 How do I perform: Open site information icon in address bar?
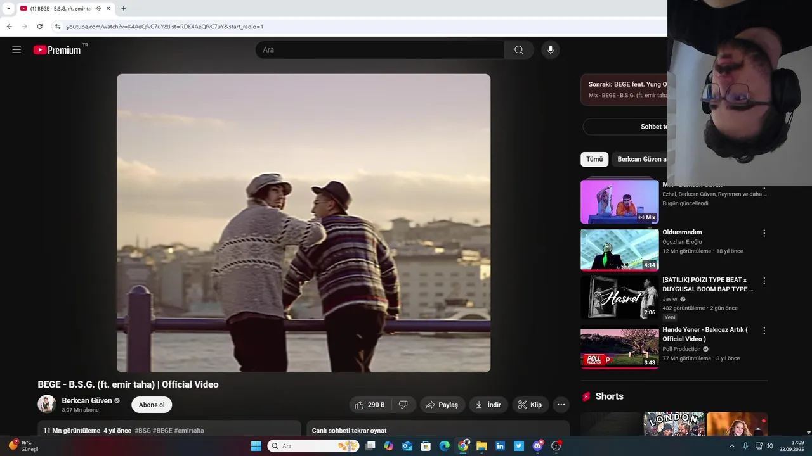pyautogui.click(x=57, y=27)
